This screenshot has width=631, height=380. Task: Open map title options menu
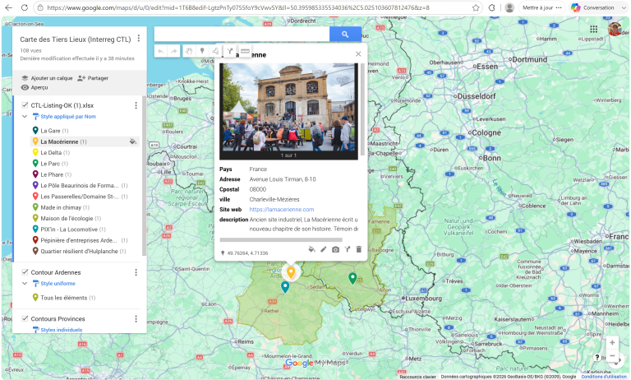[x=138, y=39]
